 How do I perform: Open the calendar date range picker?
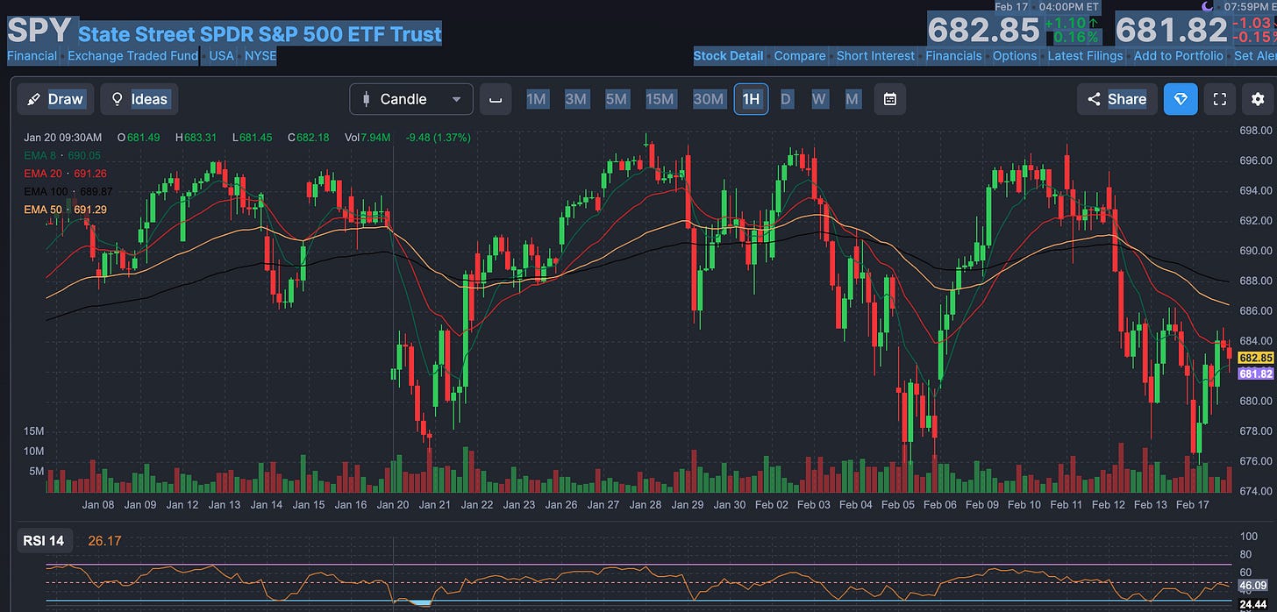[x=890, y=99]
